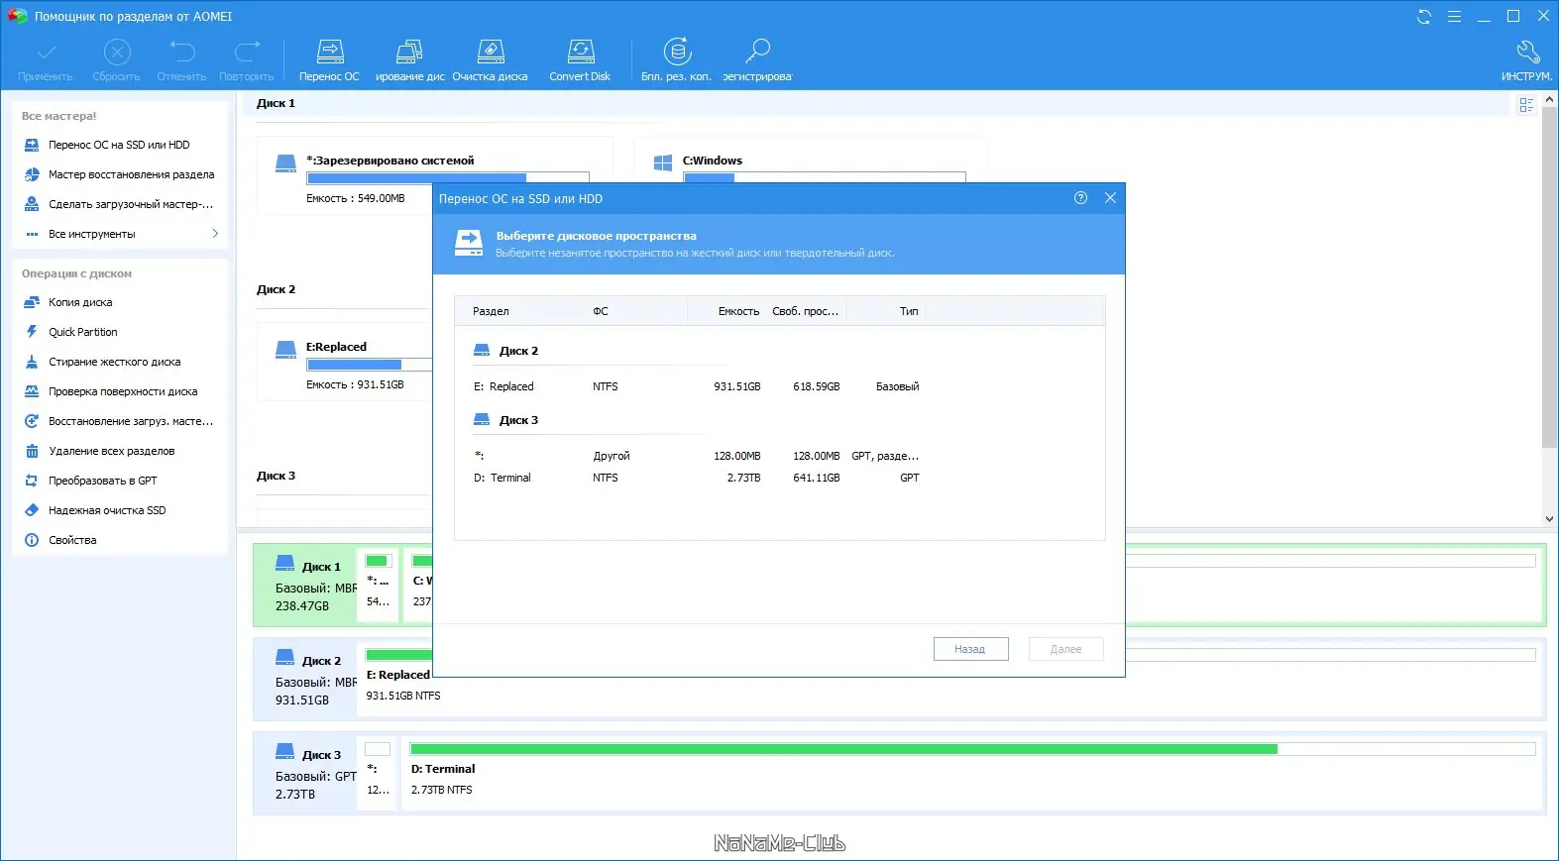Close the Перенос ОС на SSD dialog
This screenshot has width=1559, height=861.
(x=1110, y=198)
